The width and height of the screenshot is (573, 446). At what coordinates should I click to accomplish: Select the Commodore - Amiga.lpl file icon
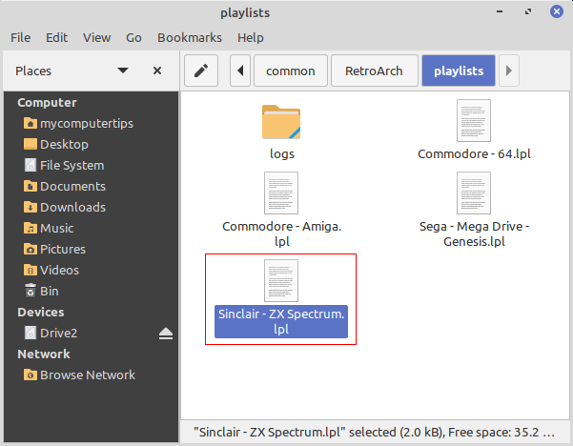coord(281,193)
